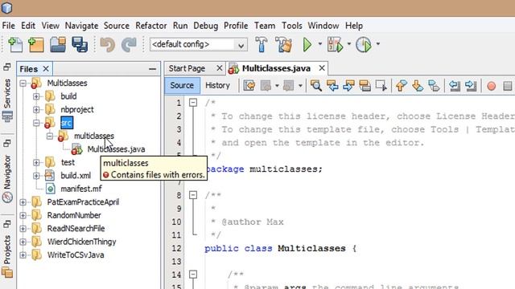
Task: Collapse code fold at line 8
Action: [x=193, y=195]
